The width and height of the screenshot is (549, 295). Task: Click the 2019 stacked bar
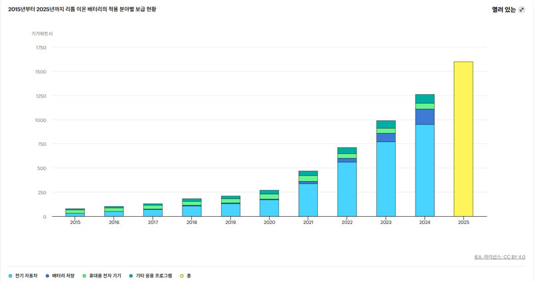click(x=230, y=206)
